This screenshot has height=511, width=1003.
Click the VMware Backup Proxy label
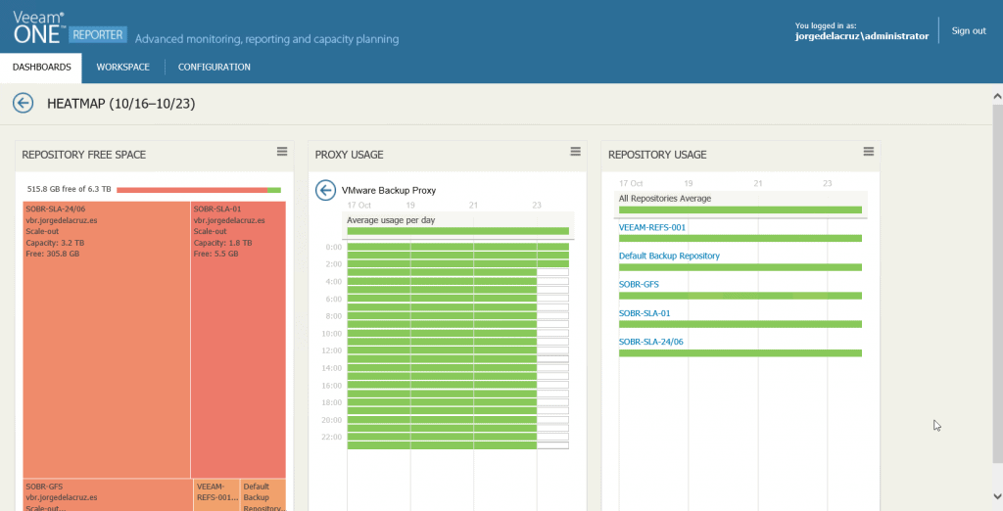click(389, 191)
